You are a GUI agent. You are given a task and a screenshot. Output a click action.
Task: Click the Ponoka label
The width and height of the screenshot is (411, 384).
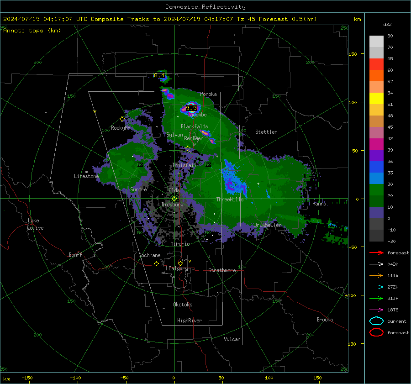click(208, 94)
